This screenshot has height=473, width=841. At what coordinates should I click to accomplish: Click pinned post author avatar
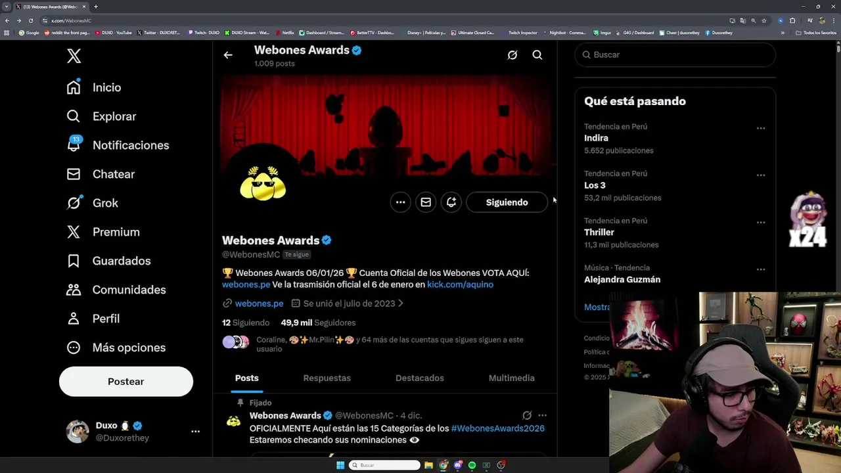(x=233, y=421)
